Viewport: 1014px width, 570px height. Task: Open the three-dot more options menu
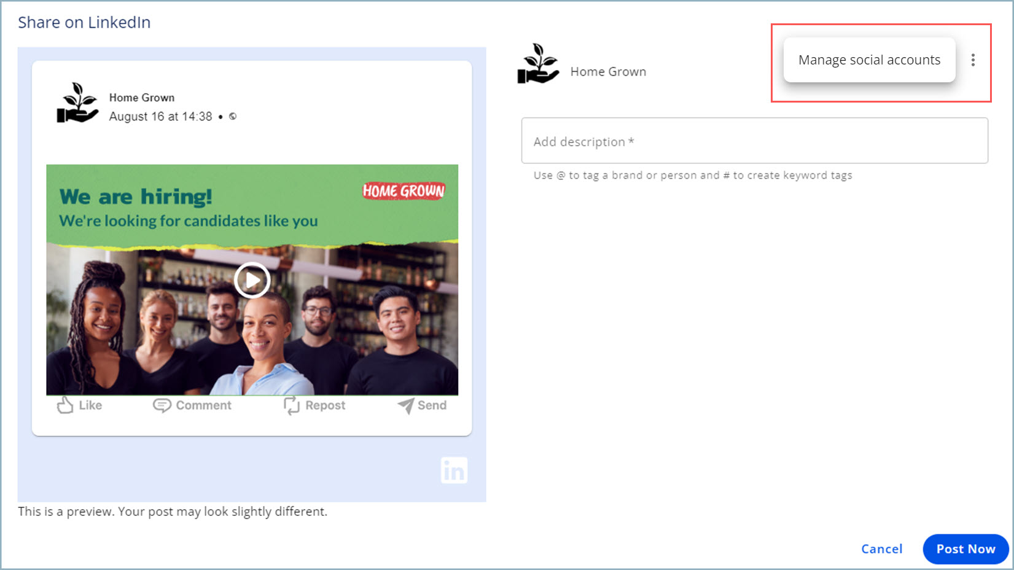973,60
